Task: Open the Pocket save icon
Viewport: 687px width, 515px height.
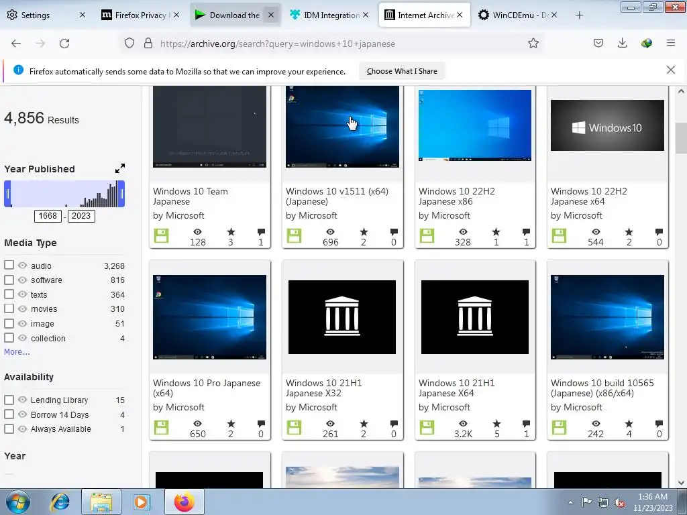Action: (598, 43)
